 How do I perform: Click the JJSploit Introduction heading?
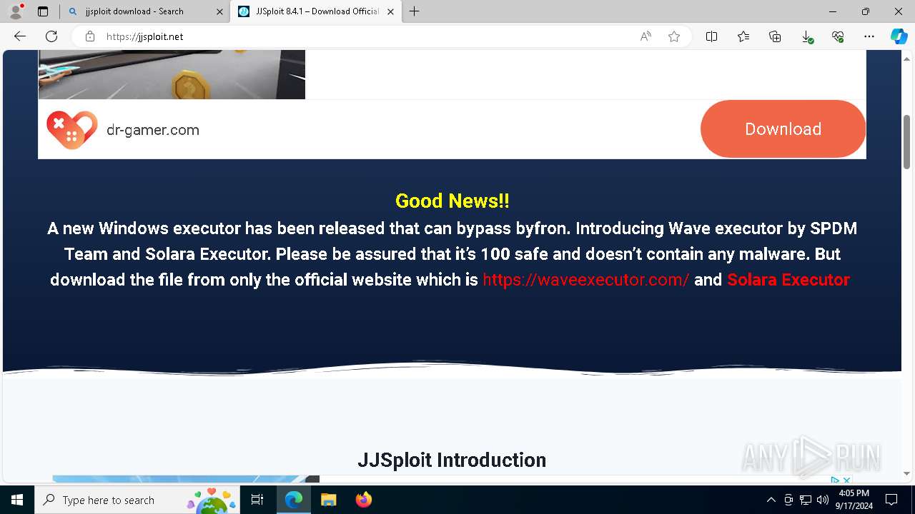point(452,460)
